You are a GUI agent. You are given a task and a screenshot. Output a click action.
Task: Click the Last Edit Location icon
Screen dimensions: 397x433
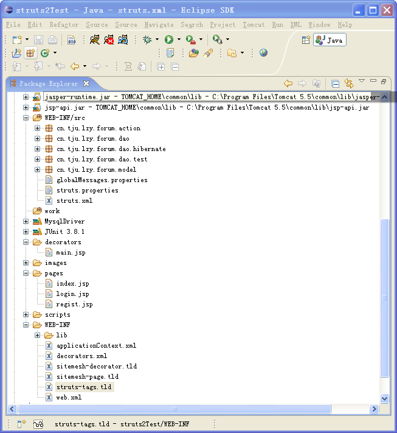point(60,66)
